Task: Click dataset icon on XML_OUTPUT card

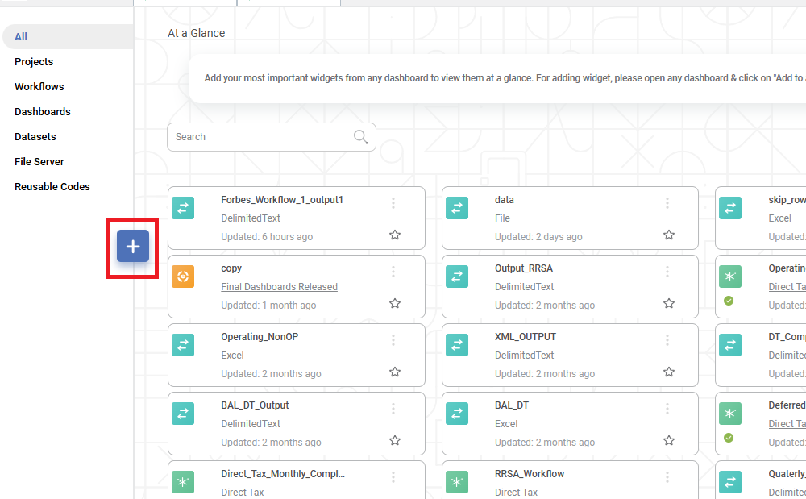Action: (457, 345)
